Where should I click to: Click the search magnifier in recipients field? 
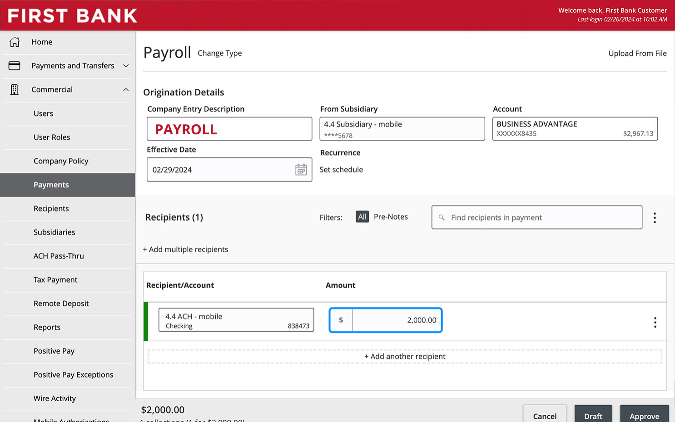(x=442, y=217)
